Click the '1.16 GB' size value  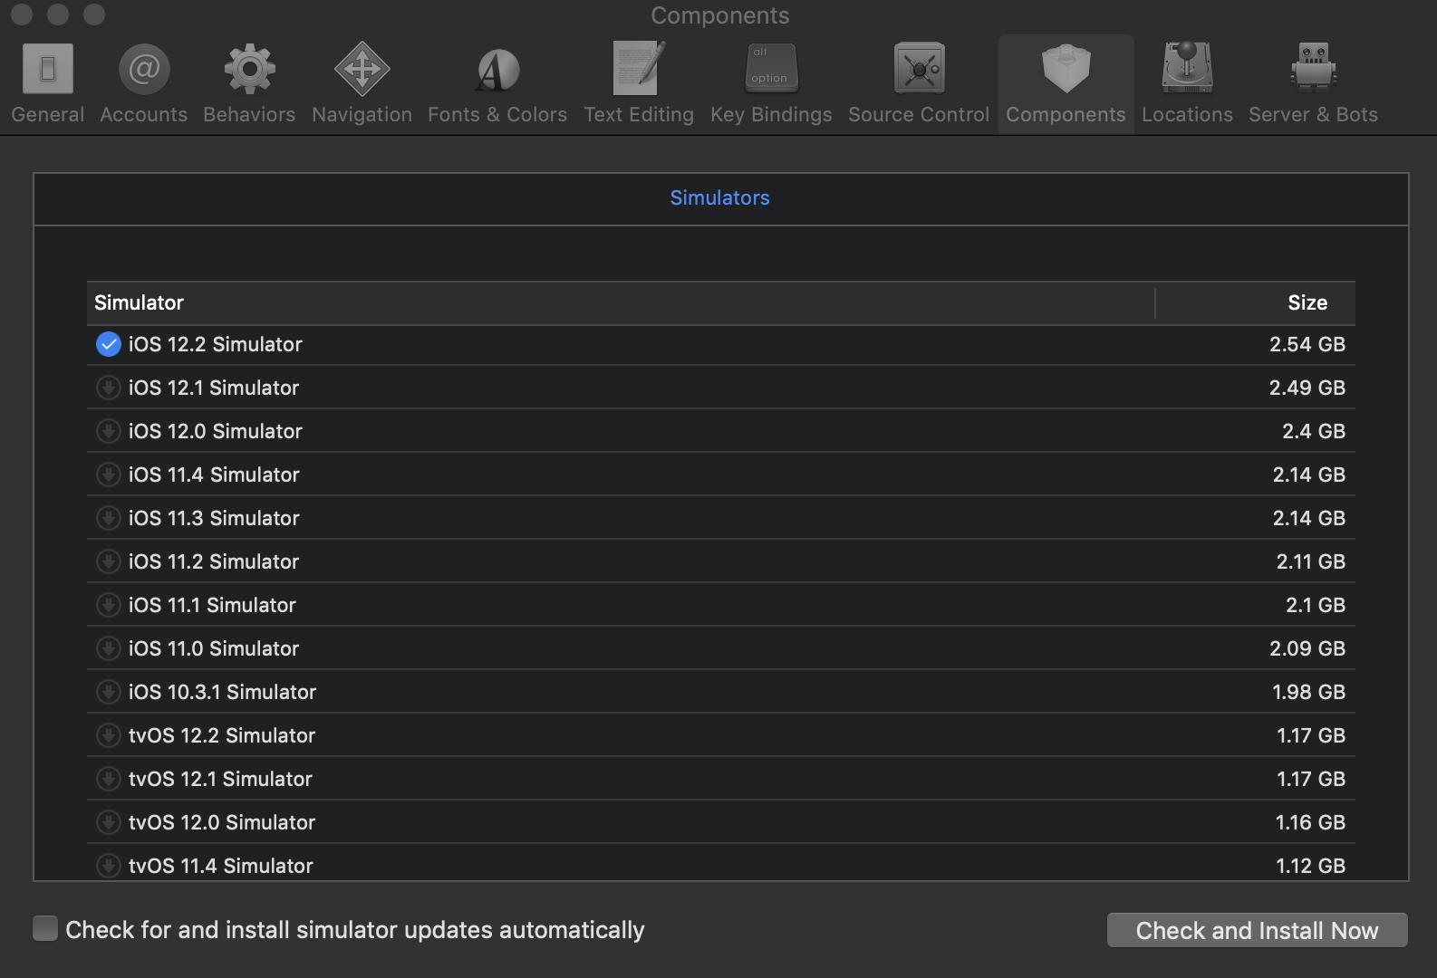1311,822
